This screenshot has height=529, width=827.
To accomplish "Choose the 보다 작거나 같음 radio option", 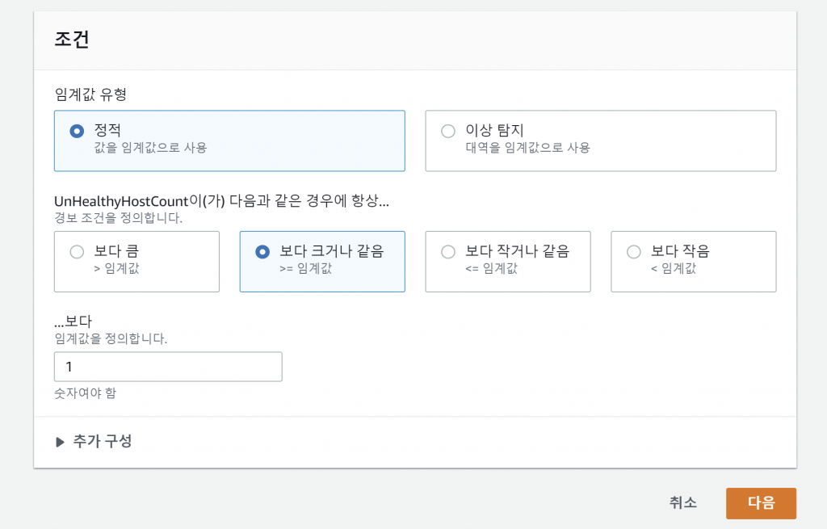I will pyautogui.click(x=448, y=252).
